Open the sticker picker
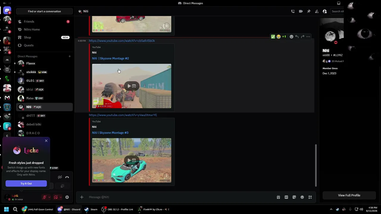 click(x=294, y=197)
